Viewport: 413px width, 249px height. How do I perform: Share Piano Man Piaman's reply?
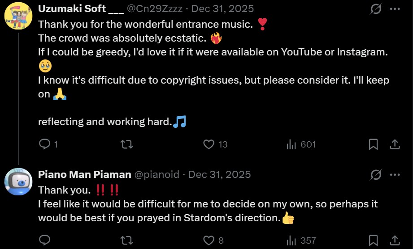tap(395, 241)
